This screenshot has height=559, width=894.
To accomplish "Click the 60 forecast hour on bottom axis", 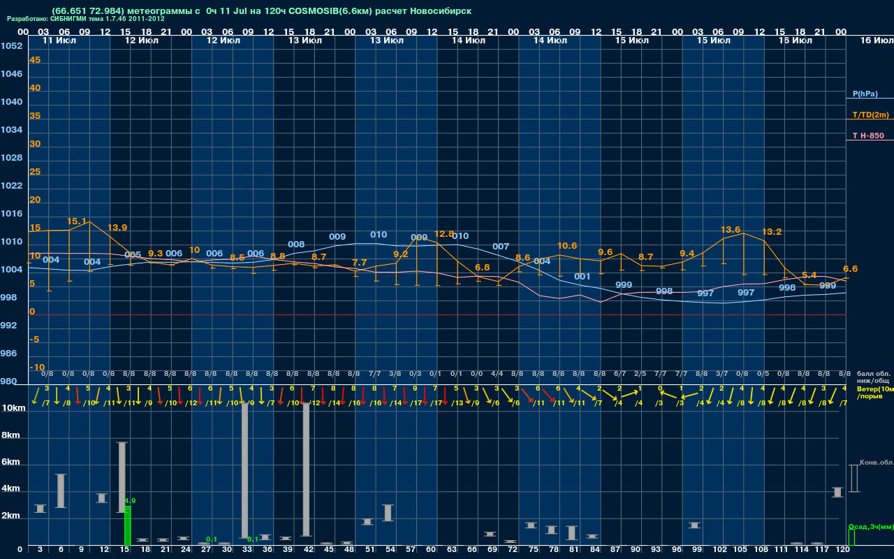I will click(431, 550).
